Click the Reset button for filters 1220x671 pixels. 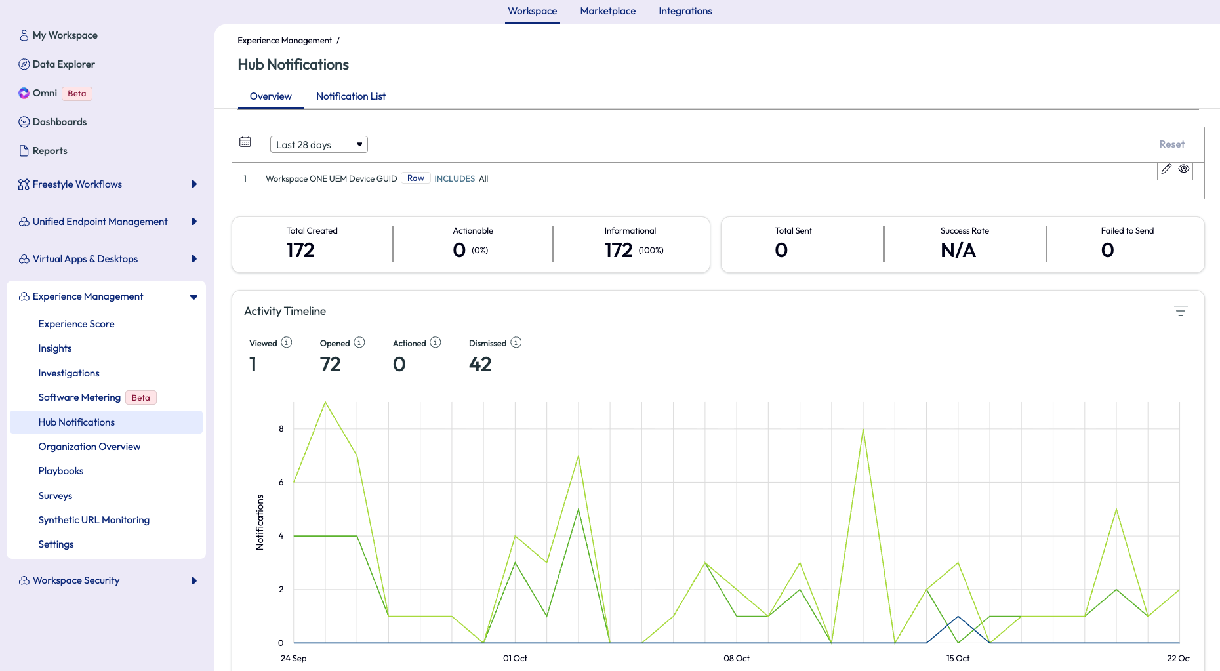click(1172, 144)
